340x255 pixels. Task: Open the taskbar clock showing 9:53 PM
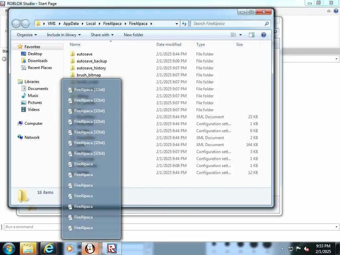pyautogui.click(x=323, y=249)
